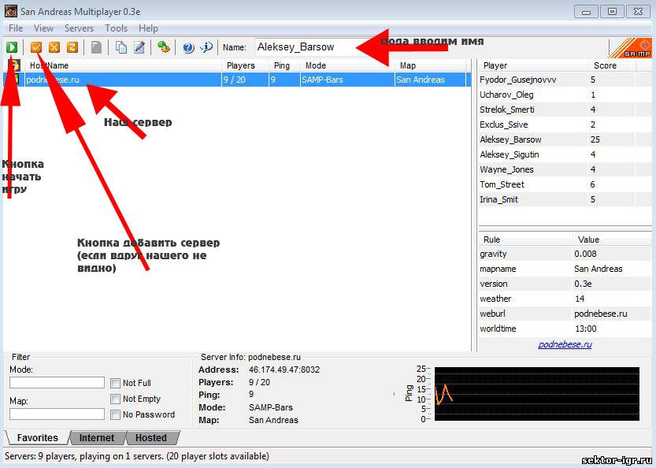Sort by the Ping column header
The height and width of the screenshot is (468, 656).
[x=285, y=65]
